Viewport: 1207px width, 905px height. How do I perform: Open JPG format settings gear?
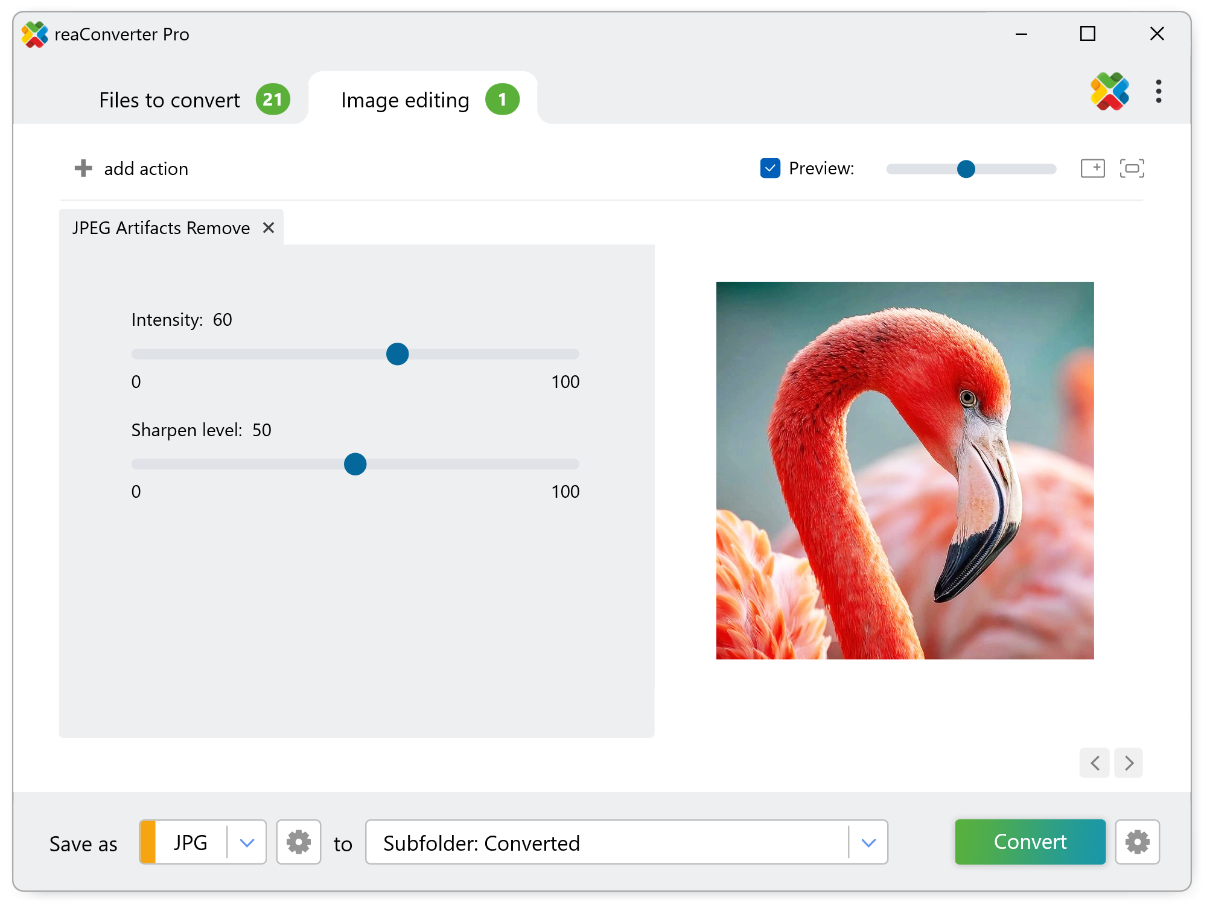pyautogui.click(x=298, y=842)
